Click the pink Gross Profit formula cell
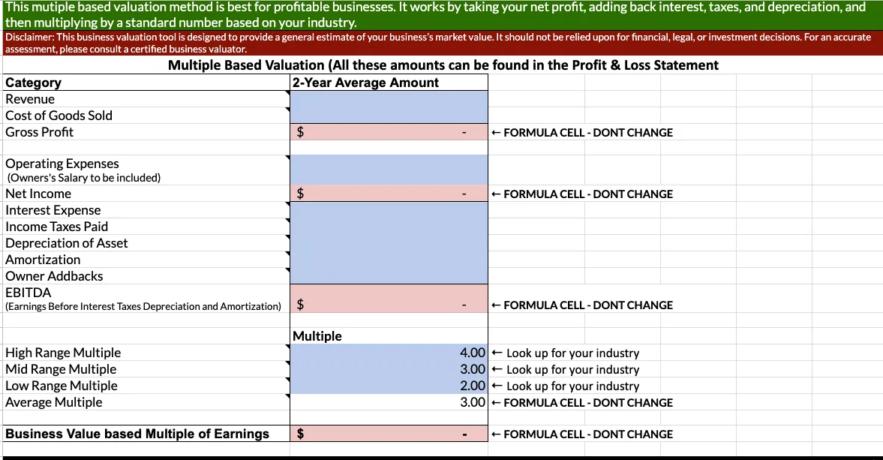The height and width of the screenshot is (460, 883). (x=389, y=132)
